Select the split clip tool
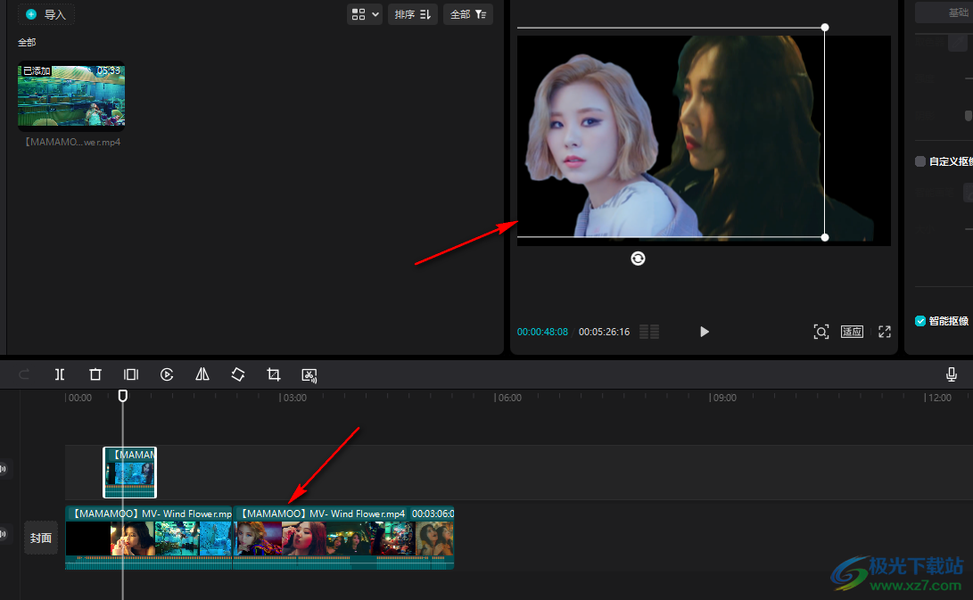 (x=60, y=374)
